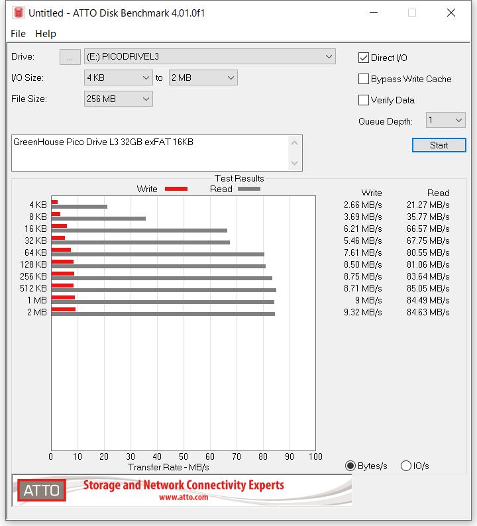The width and height of the screenshot is (477, 526).
Task: Open the File menu
Action: click(x=18, y=34)
